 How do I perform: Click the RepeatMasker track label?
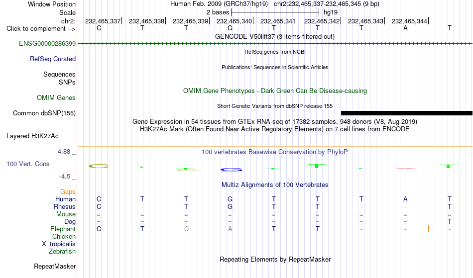tap(55, 266)
